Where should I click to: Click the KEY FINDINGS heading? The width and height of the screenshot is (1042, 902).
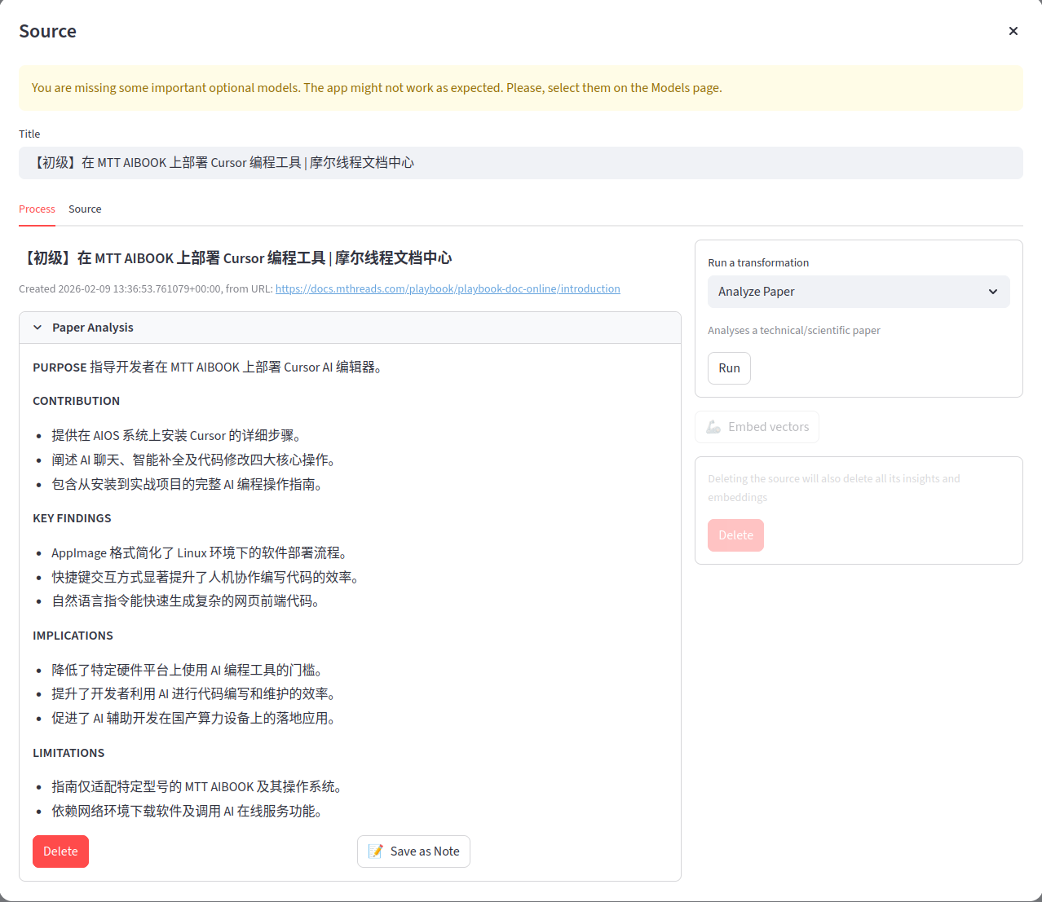pyautogui.click(x=72, y=518)
